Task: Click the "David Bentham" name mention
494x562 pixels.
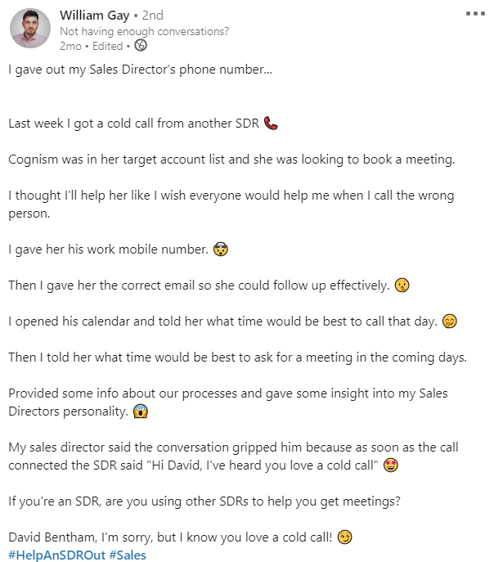Action: pos(49,537)
